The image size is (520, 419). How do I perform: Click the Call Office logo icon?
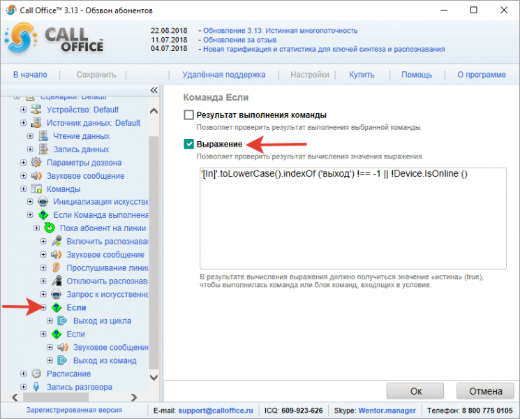tap(20, 38)
